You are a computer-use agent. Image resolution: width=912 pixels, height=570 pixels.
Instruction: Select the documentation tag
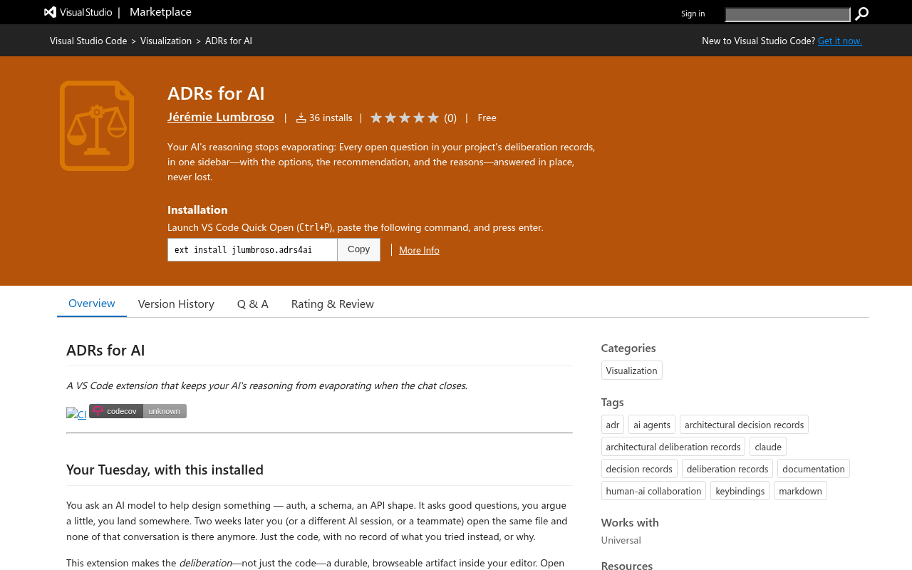pyautogui.click(x=814, y=469)
